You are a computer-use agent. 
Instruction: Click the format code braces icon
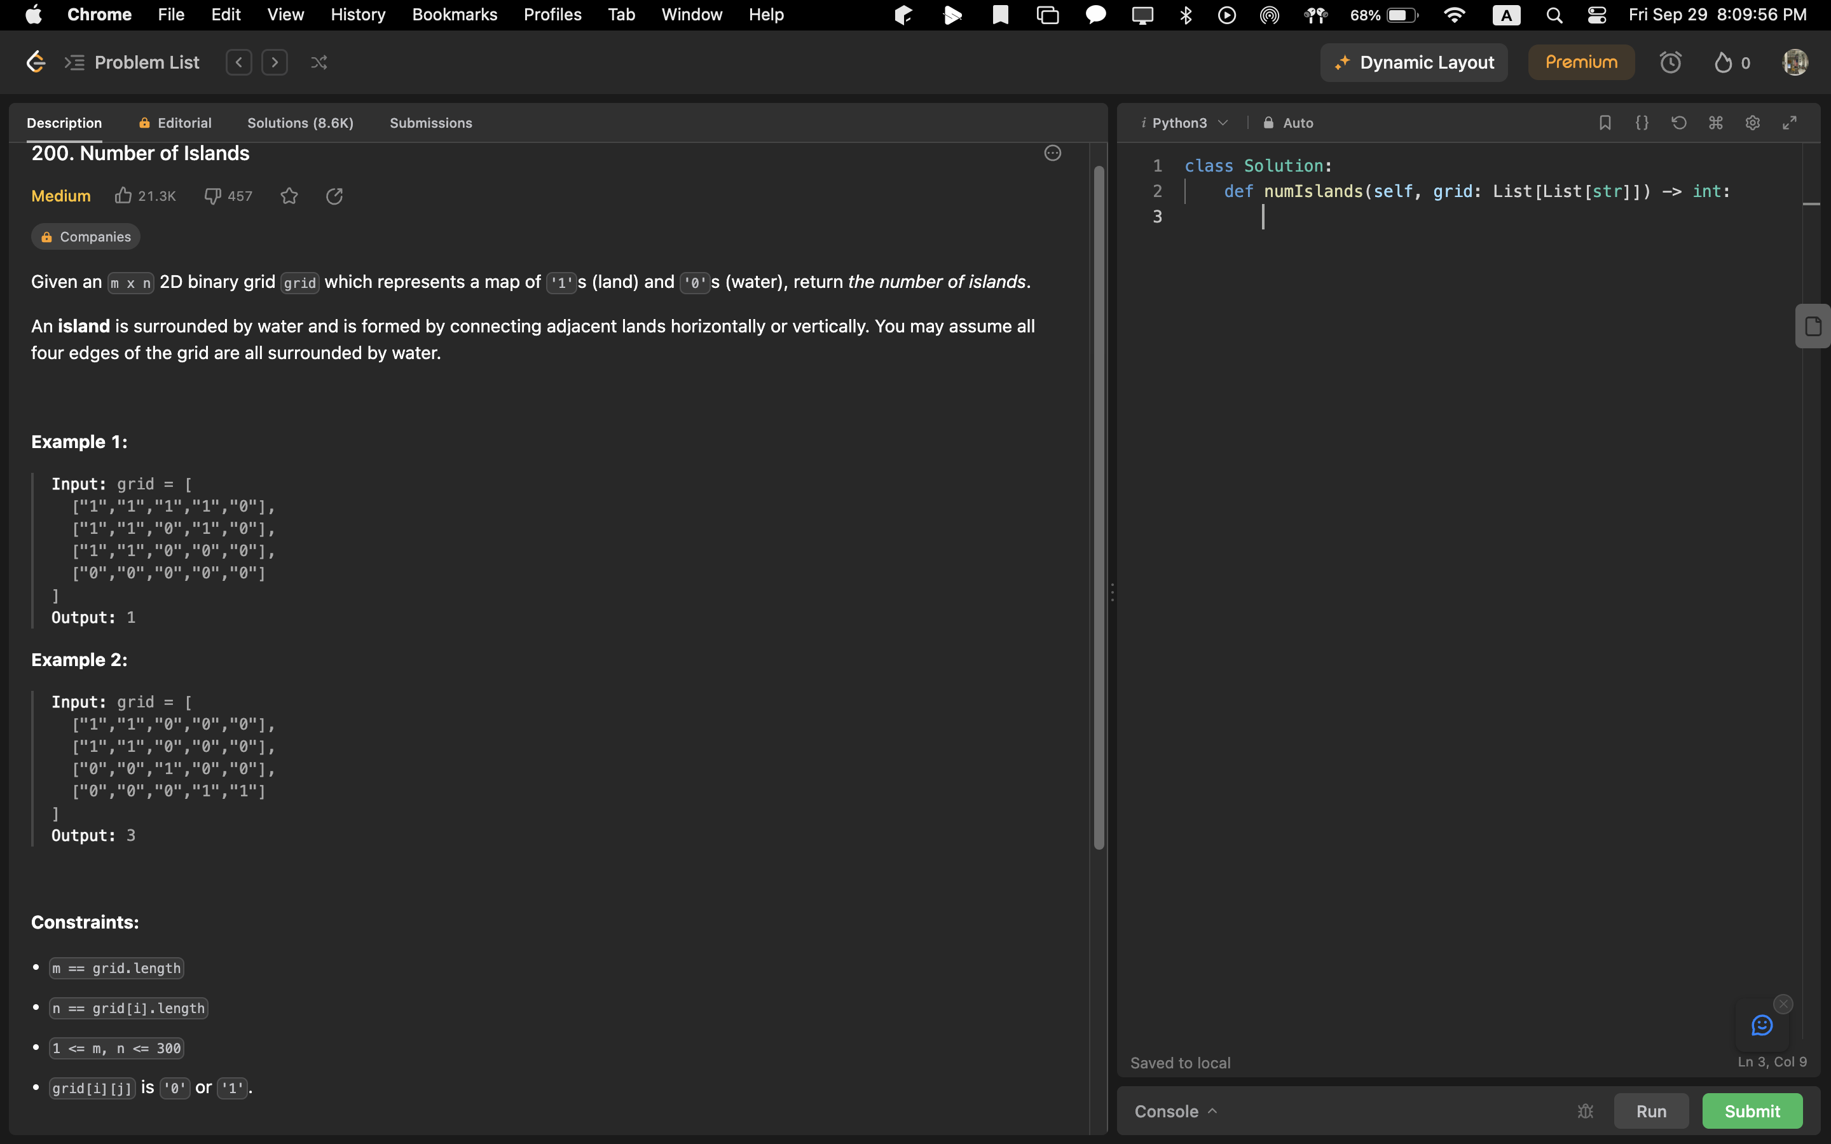(1641, 123)
